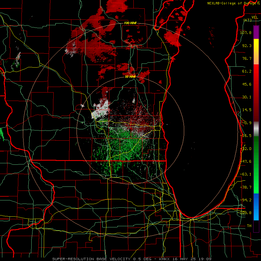Click the 61.2 velocity scale value
261x261 pixels.
(x=247, y=71)
